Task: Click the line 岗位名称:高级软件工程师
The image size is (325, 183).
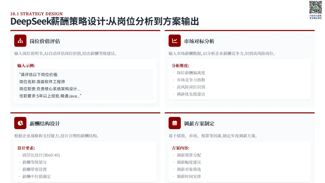Action: click(42, 82)
